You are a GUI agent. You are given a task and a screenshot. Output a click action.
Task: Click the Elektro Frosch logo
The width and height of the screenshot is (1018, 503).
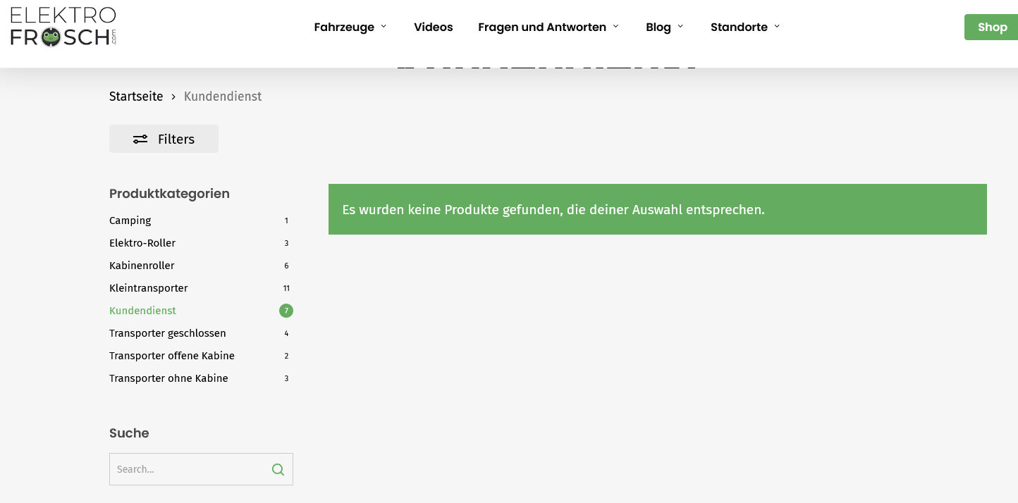pyautogui.click(x=63, y=27)
